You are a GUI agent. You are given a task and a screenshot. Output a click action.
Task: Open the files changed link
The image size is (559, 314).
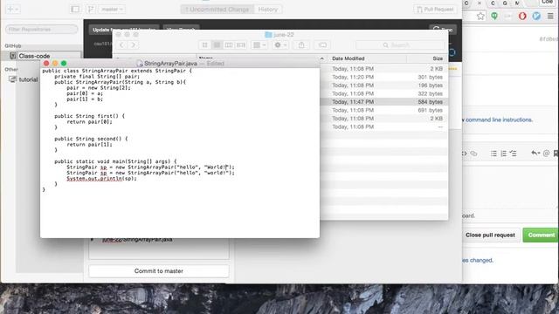[x=478, y=260]
